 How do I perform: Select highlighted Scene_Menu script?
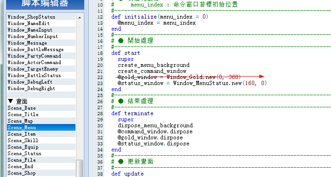pyautogui.click(x=41, y=127)
